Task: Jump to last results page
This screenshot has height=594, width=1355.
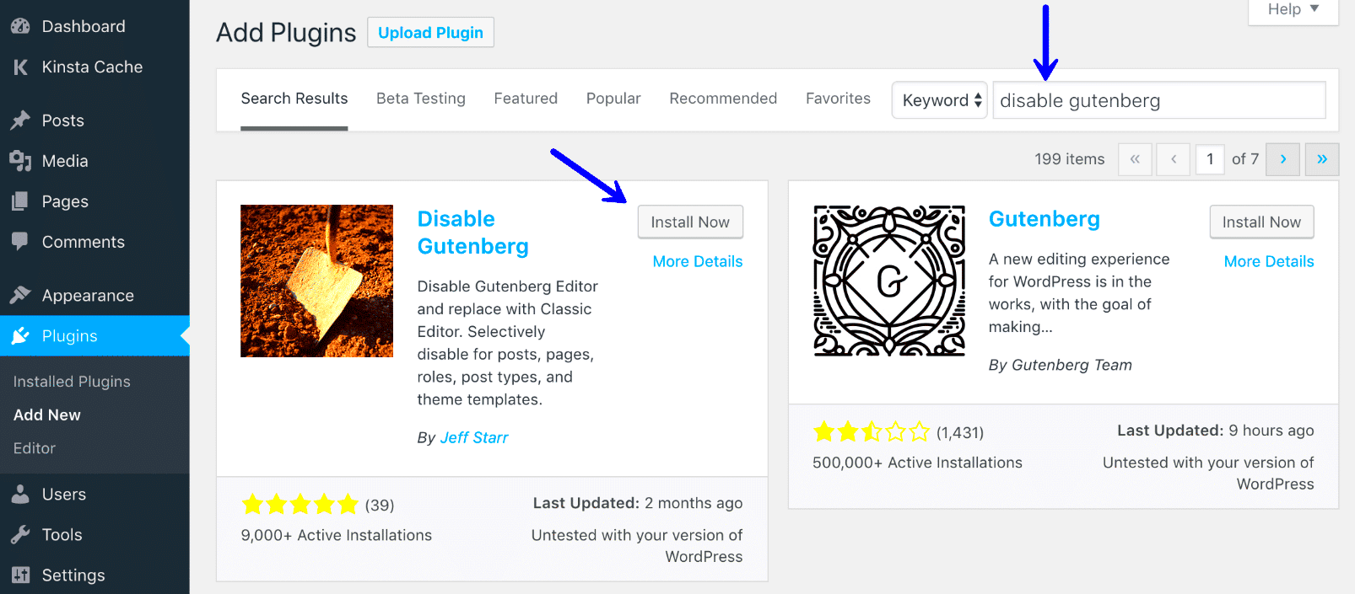Action: click(x=1322, y=159)
